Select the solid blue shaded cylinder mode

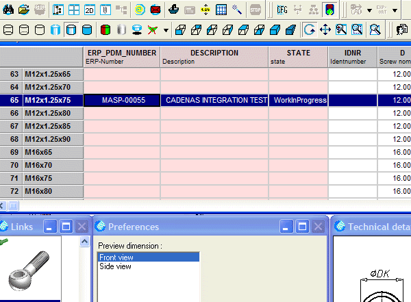(x=87, y=30)
